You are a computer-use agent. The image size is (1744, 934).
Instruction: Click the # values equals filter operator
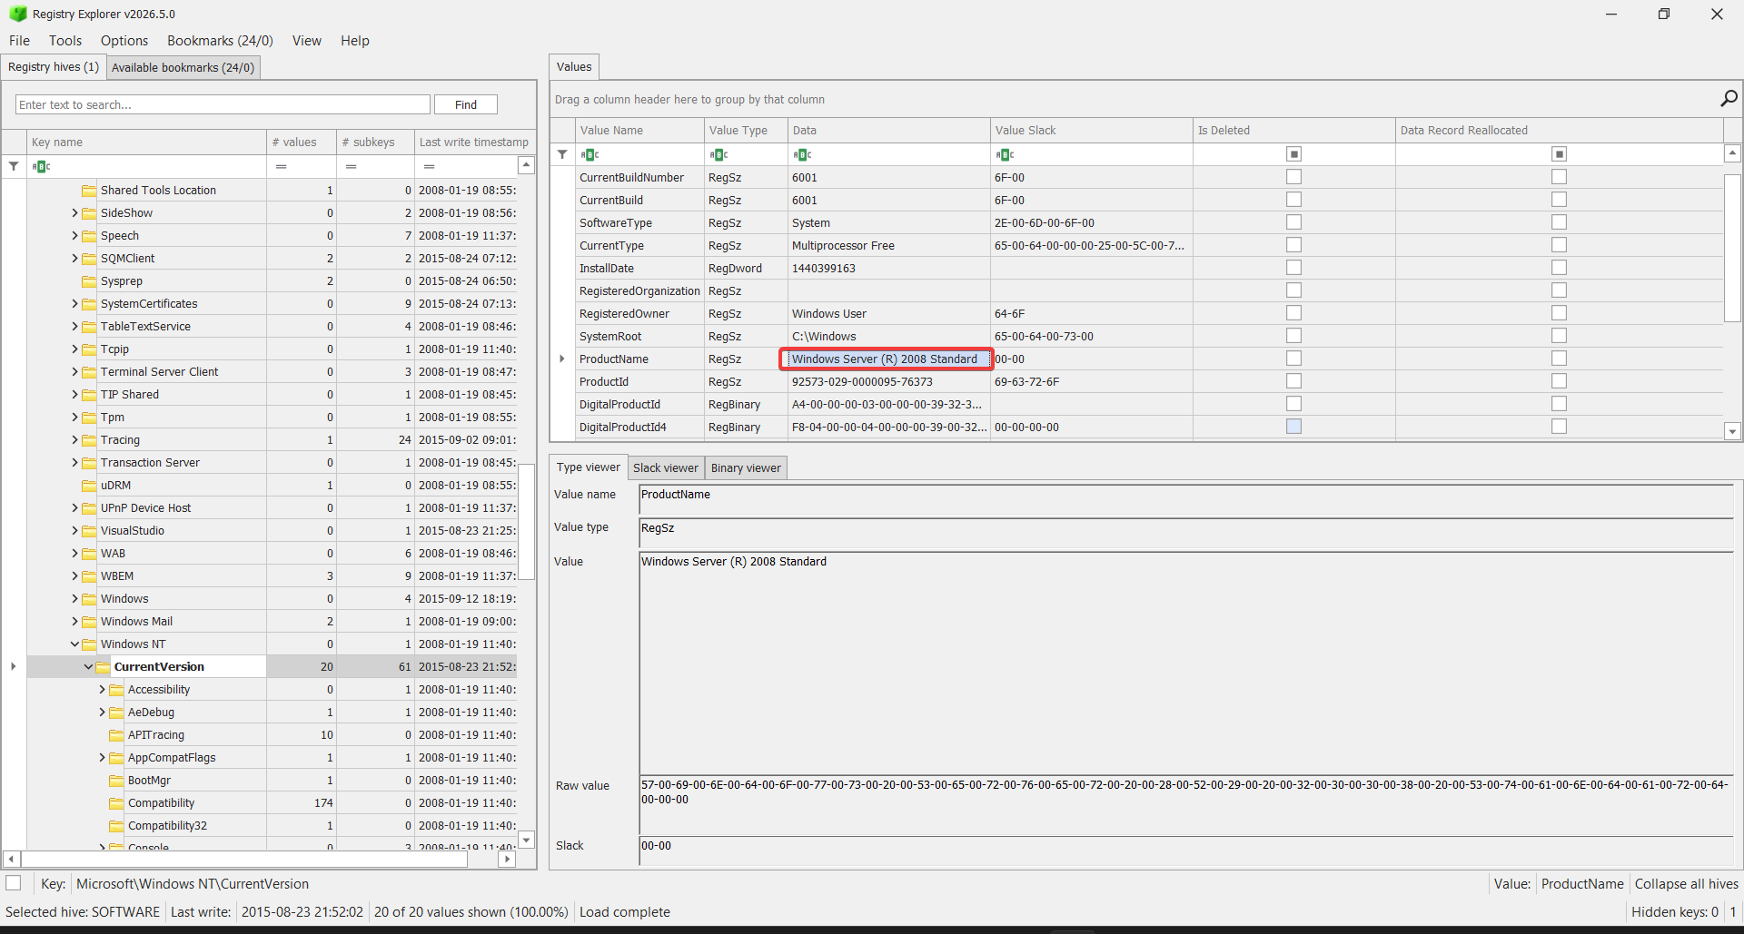pos(282,166)
